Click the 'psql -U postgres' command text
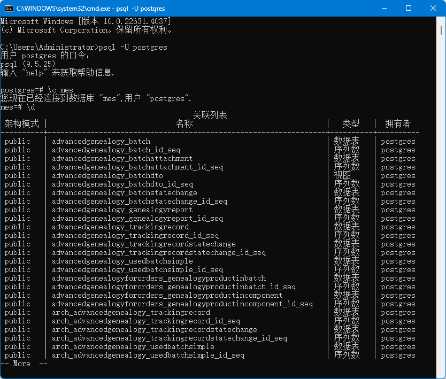 [133, 47]
